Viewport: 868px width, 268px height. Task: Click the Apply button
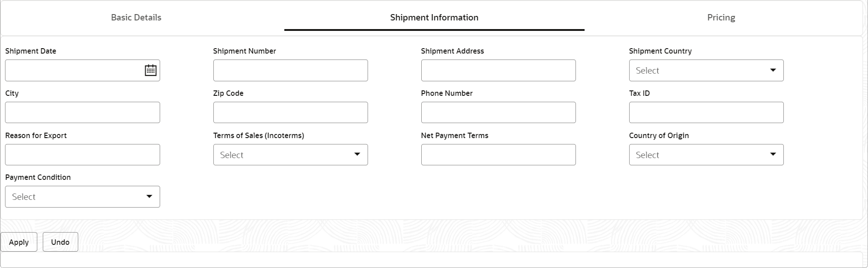click(19, 242)
